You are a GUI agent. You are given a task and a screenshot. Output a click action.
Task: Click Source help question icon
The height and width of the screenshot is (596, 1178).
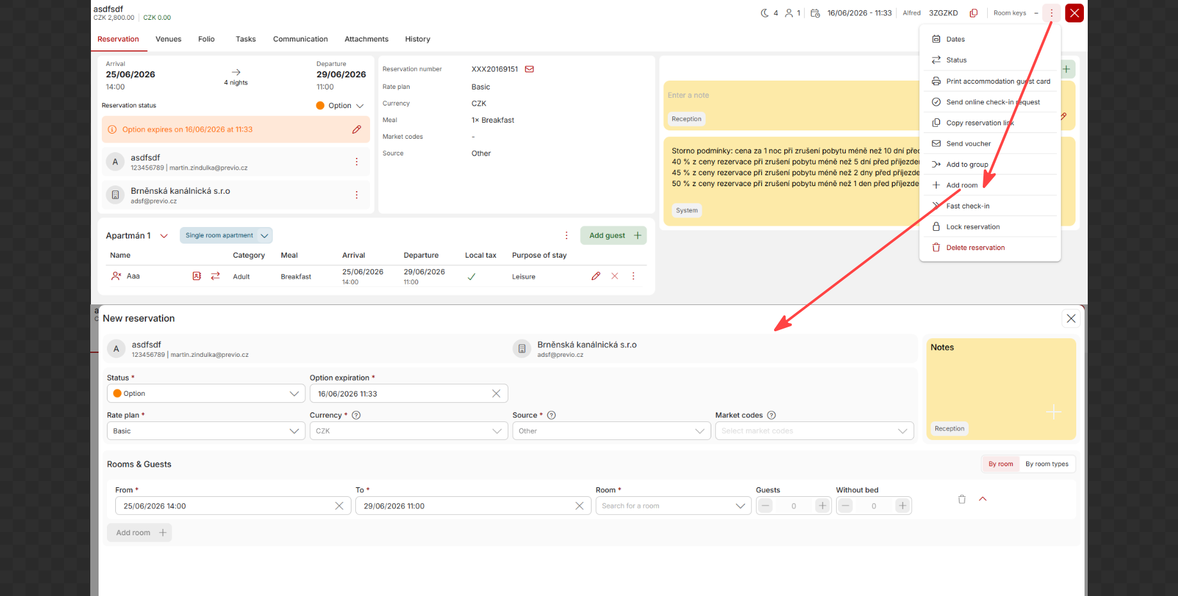551,415
